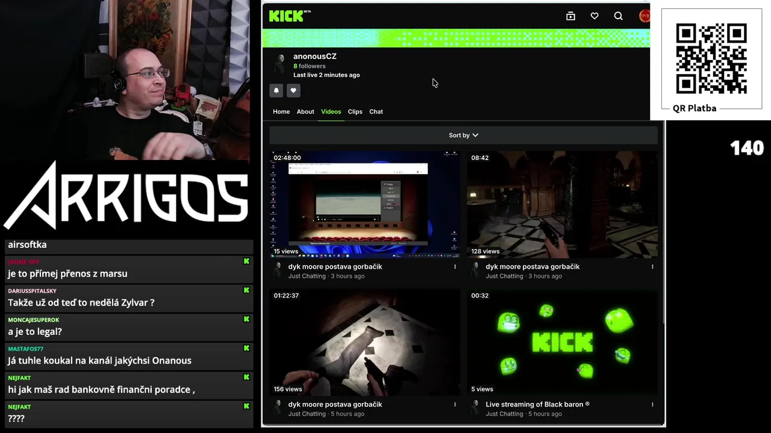The height and width of the screenshot is (433, 771).
Task: Expand the Sort by dropdown
Action: click(463, 135)
